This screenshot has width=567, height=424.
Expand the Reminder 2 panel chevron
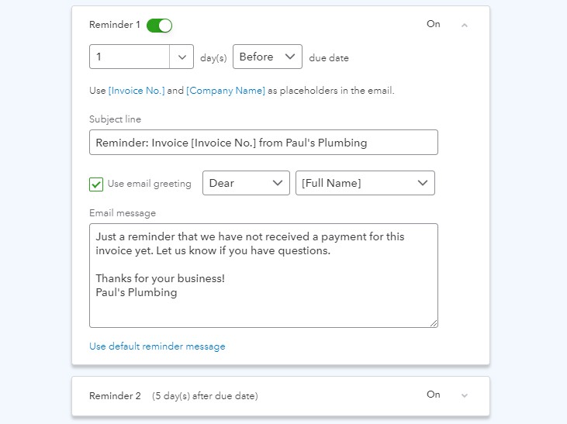click(465, 395)
